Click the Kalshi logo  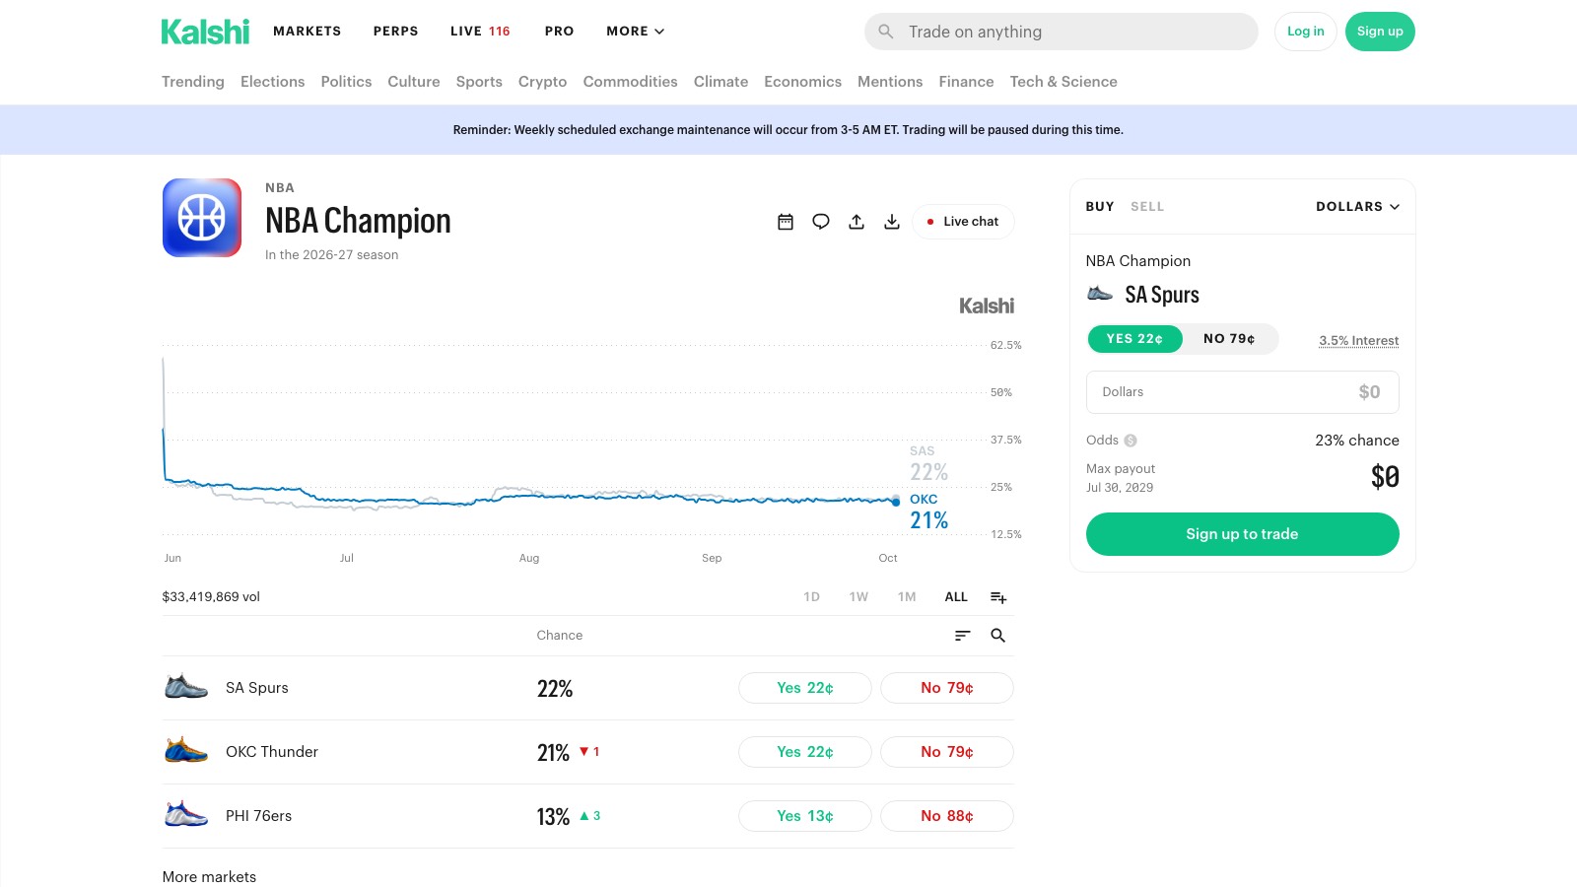pyautogui.click(x=205, y=32)
